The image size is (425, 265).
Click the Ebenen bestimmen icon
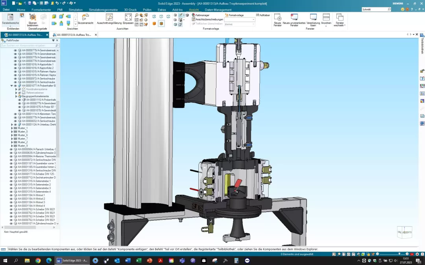pos(33,17)
